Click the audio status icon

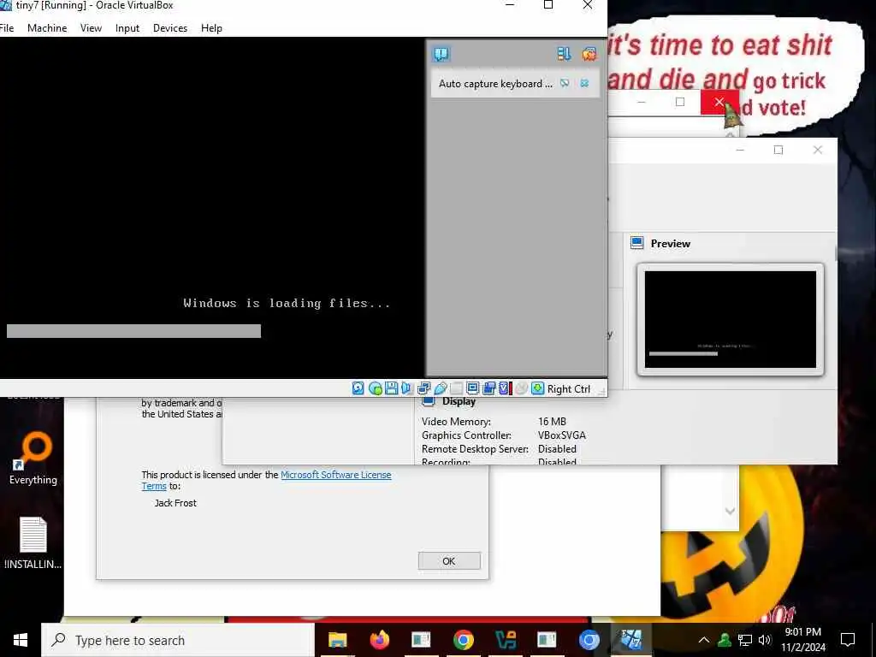[x=406, y=388]
